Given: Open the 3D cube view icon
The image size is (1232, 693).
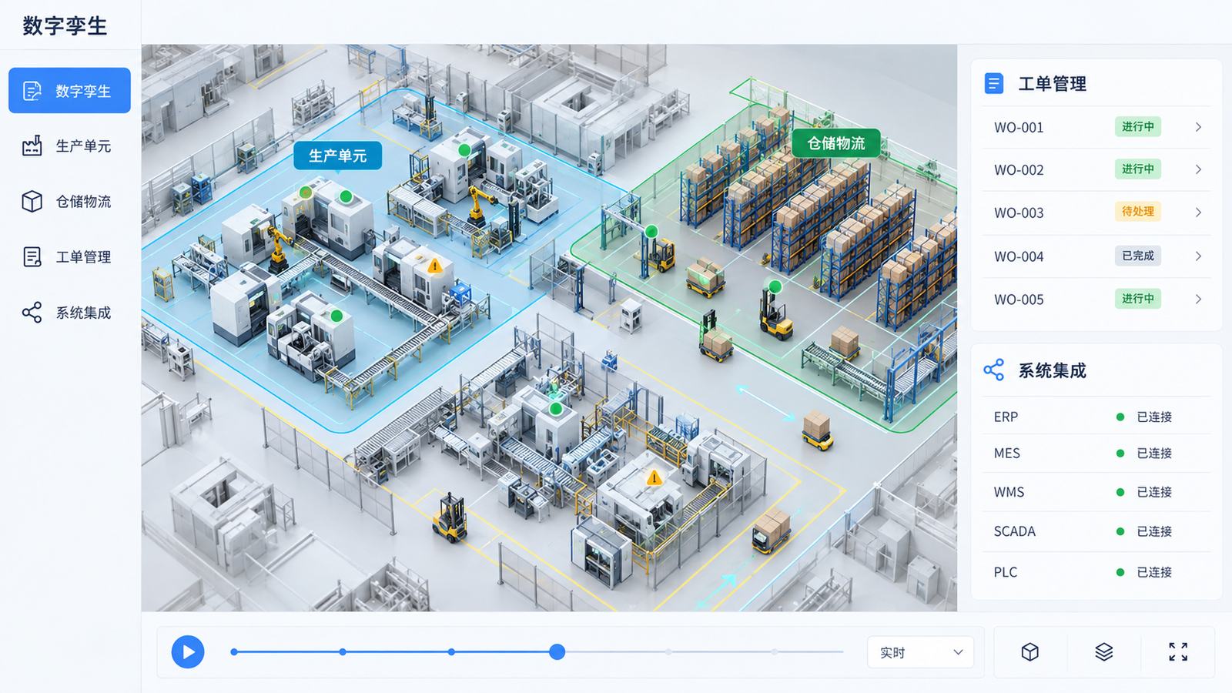Looking at the screenshot, I should 1030,652.
